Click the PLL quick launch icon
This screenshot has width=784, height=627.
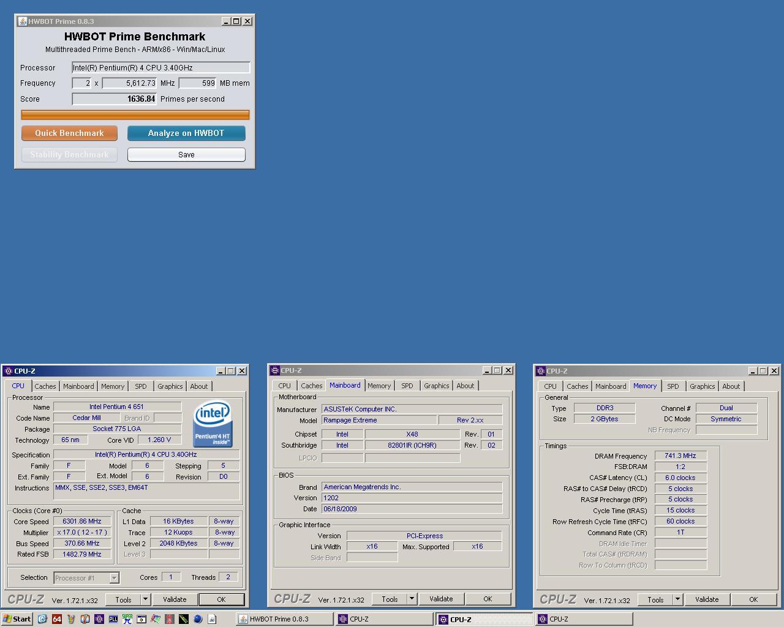pyautogui.click(x=113, y=619)
